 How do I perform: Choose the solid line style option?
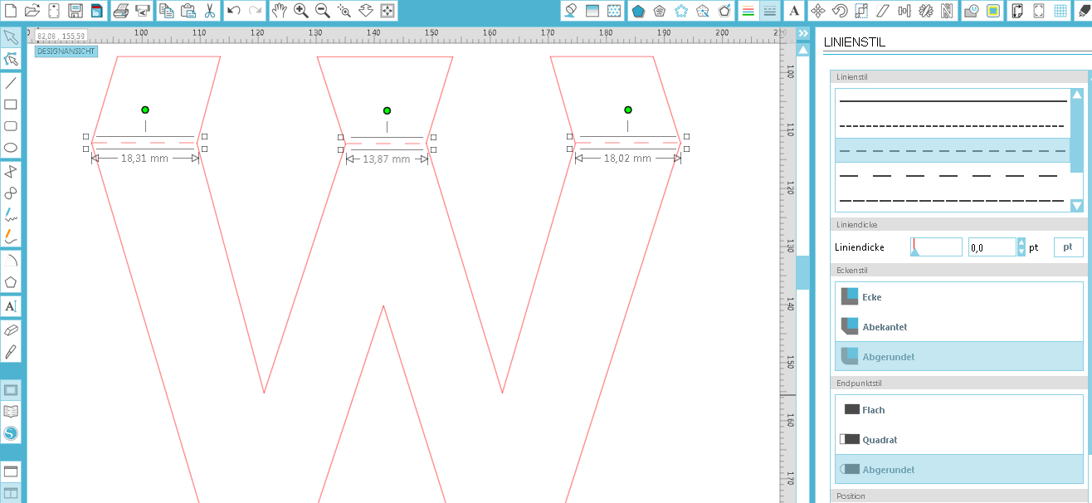coord(953,101)
